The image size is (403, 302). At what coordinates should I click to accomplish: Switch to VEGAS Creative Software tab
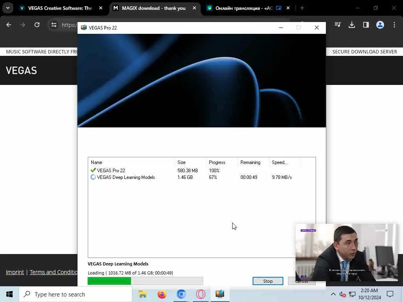point(60,8)
